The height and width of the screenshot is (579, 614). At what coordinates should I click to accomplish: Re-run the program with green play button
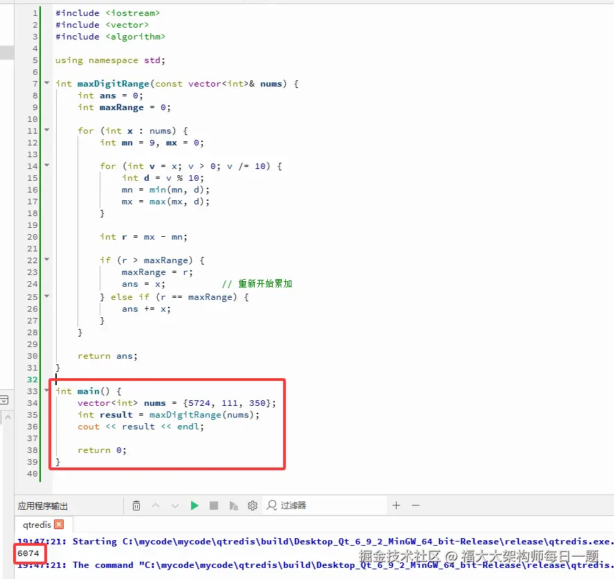point(195,506)
